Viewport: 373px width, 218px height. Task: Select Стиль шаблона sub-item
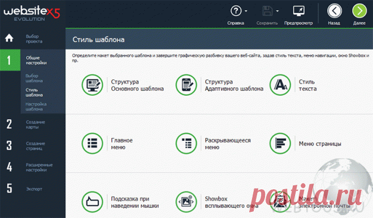tap(34, 92)
